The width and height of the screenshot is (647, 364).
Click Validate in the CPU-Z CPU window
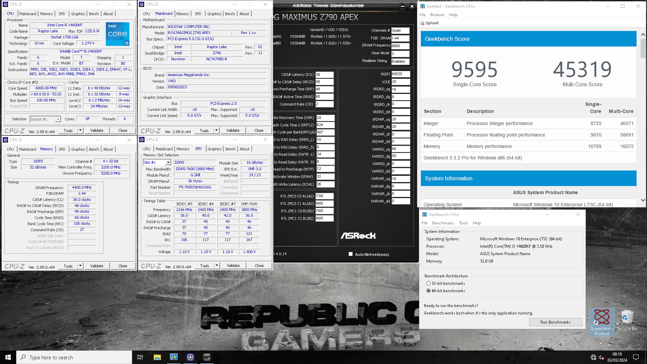[x=97, y=130]
